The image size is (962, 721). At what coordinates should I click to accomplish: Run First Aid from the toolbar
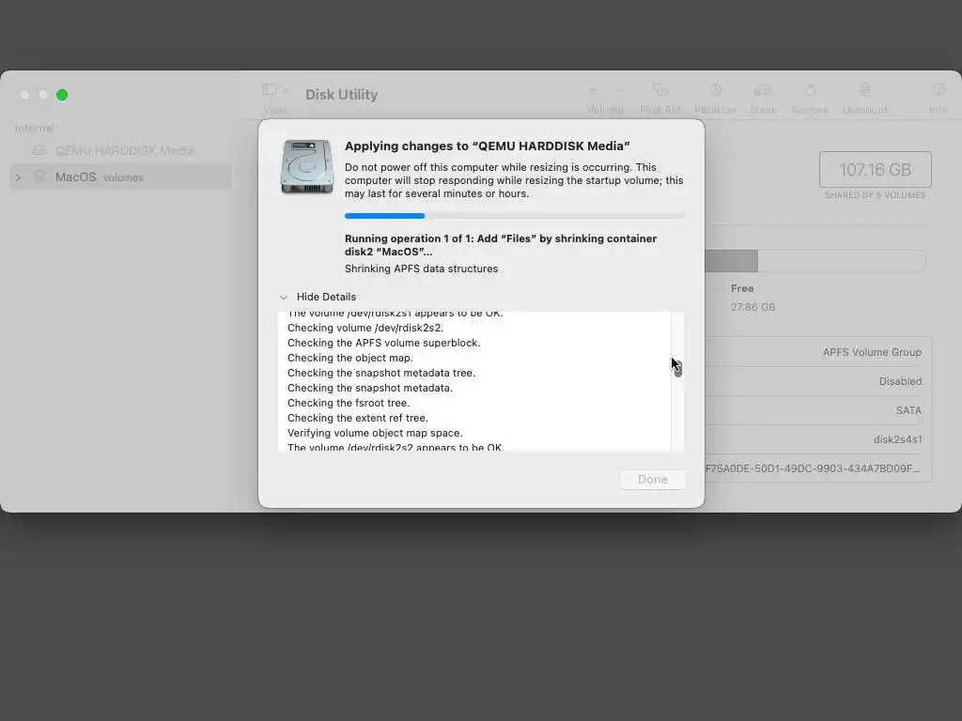coord(660,90)
